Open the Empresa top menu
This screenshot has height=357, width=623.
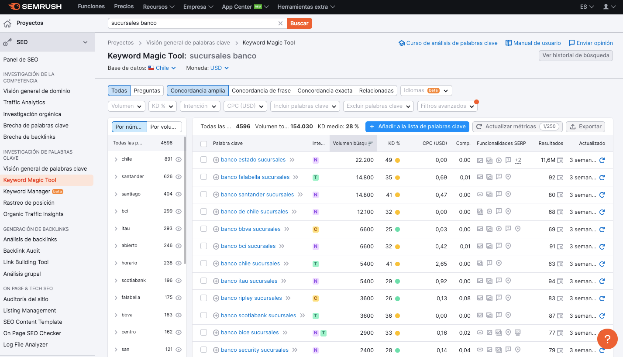point(198,7)
